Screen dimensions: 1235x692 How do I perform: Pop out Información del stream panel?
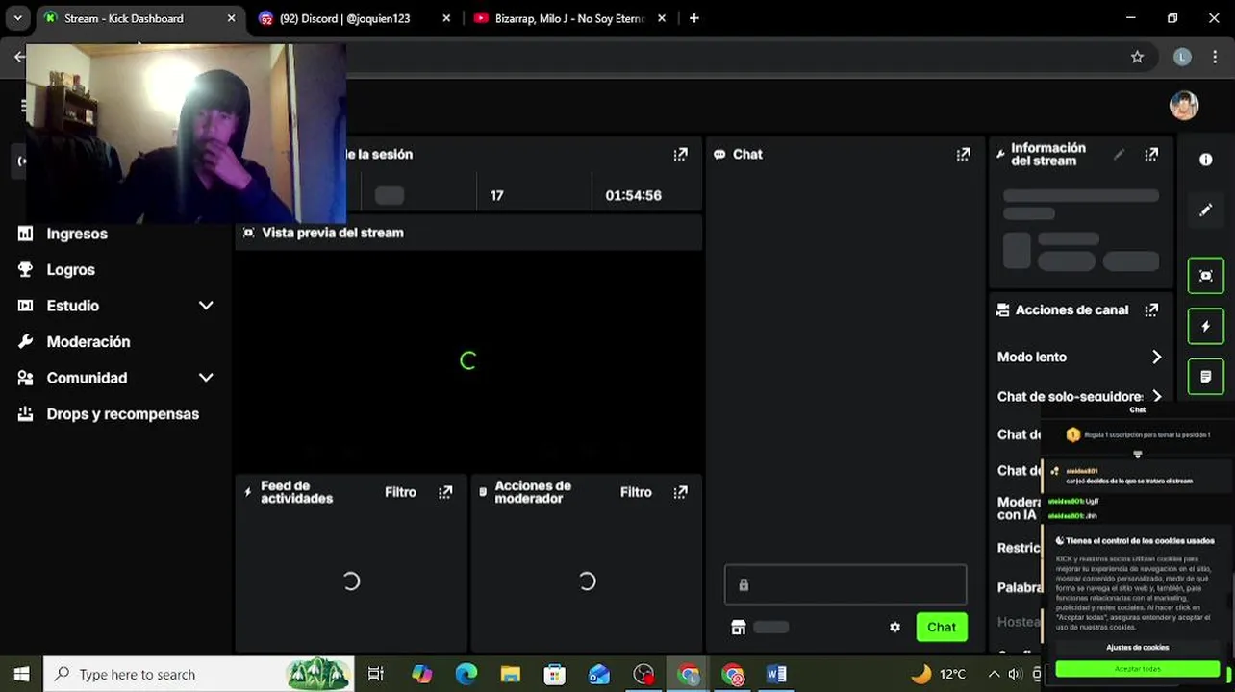click(1151, 154)
